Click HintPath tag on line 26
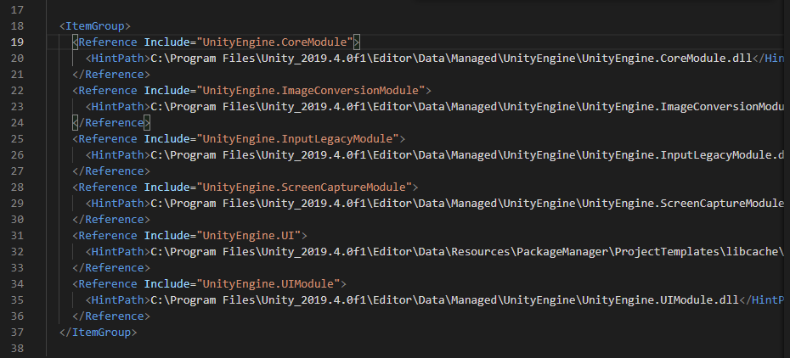This screenshot has width=790, height=358. click(118, 155)
